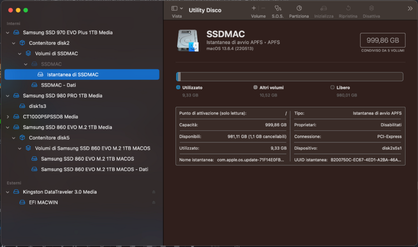This screenshot has height=247, width=418.
Task: Click the Utilizzato blue legend swatch
Action: click(178, 87)
